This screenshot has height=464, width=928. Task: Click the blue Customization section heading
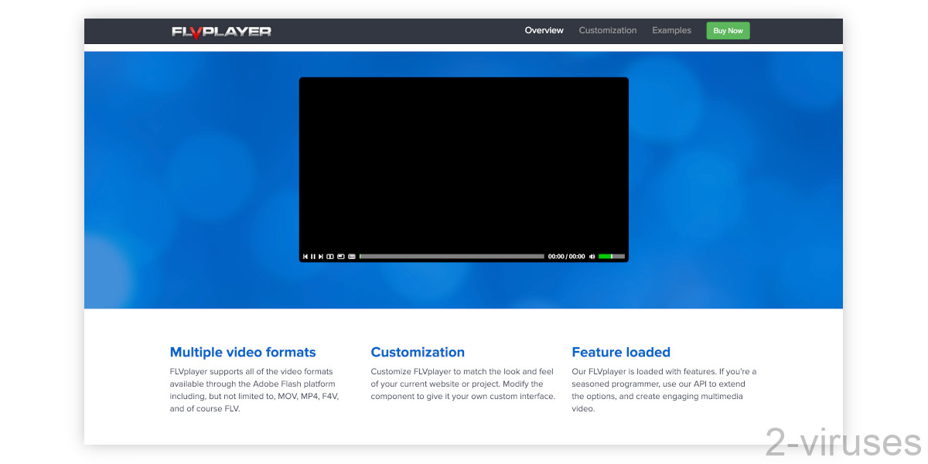[x=418, y=352]
